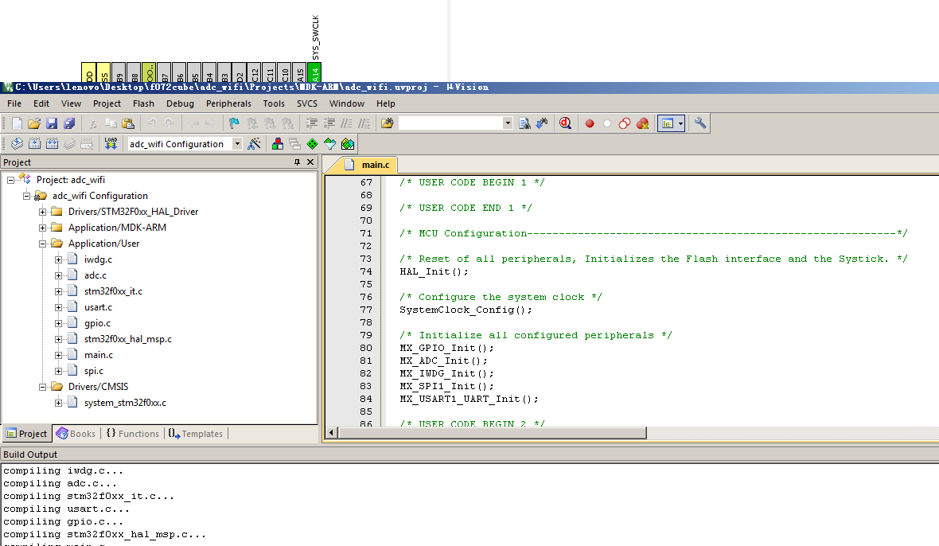Expand the main.c tree node

pos(58,355)
